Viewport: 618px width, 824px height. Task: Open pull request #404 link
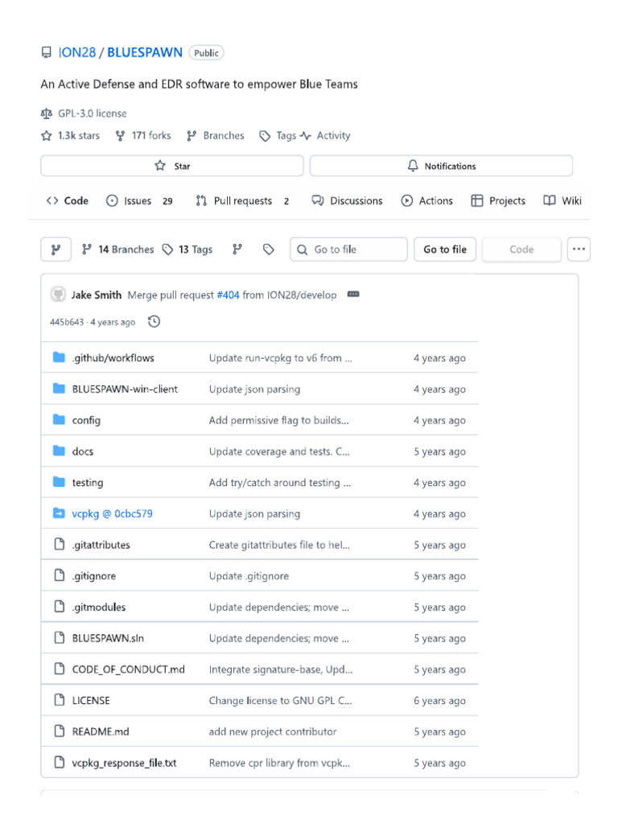pyautogui.click(x=228, y=295)
